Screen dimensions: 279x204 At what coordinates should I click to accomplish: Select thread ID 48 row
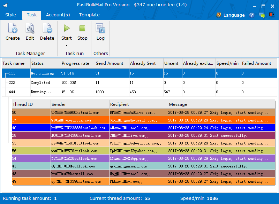tap(143, 174)
